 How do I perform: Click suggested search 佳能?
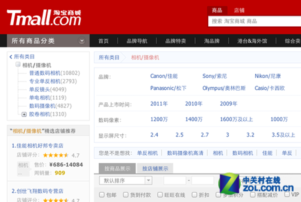click(x=268, y=153)
